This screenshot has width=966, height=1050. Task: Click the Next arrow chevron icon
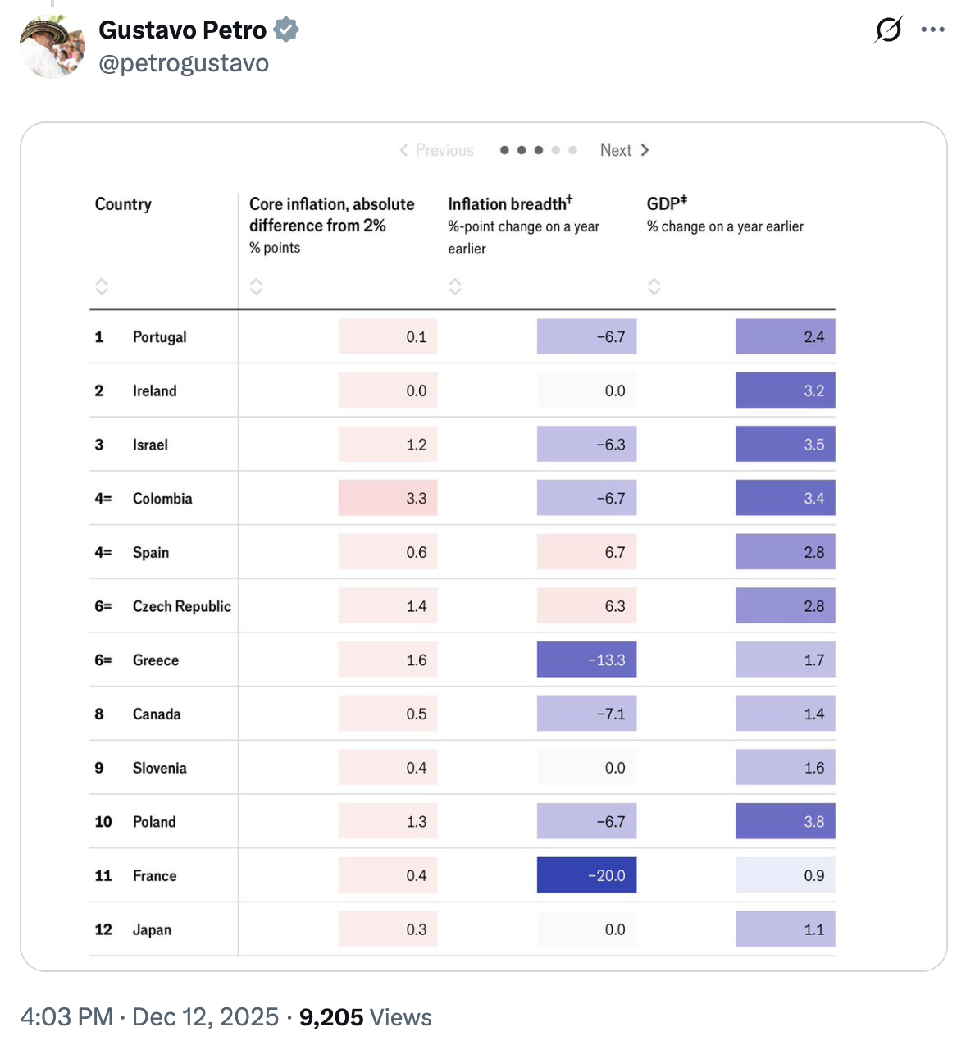[645, 150]
